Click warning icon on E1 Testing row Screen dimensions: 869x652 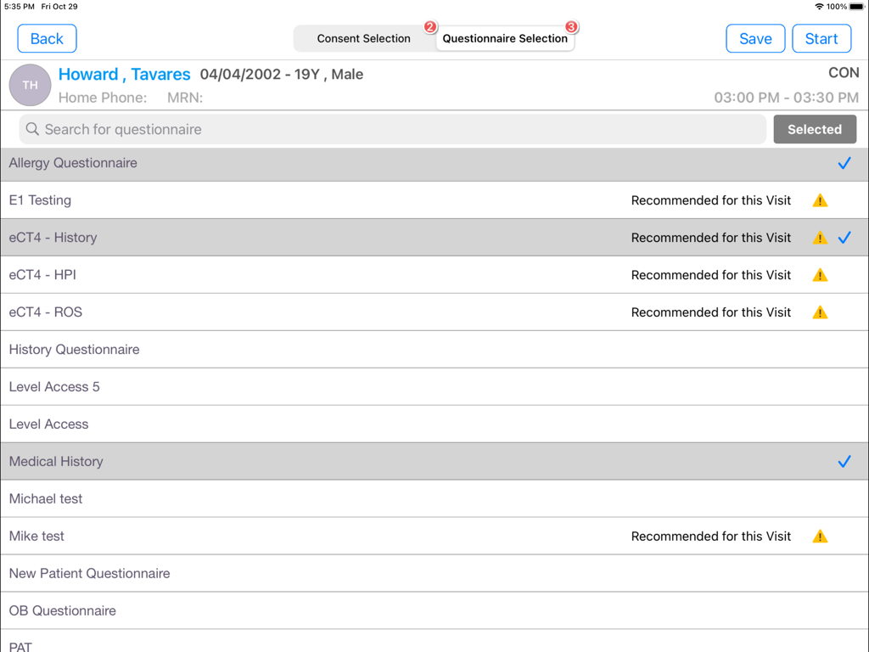coord(820,201)
